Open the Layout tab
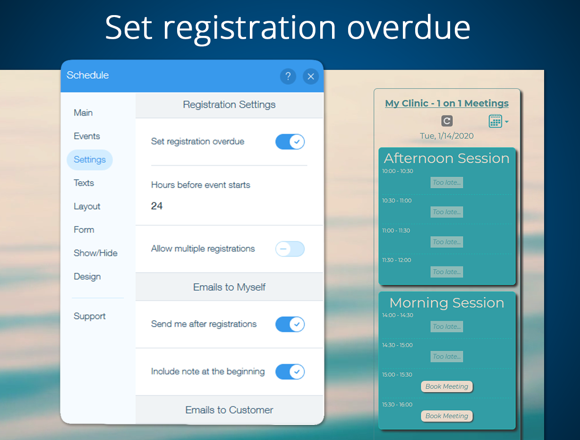 [x=87, y=206]
